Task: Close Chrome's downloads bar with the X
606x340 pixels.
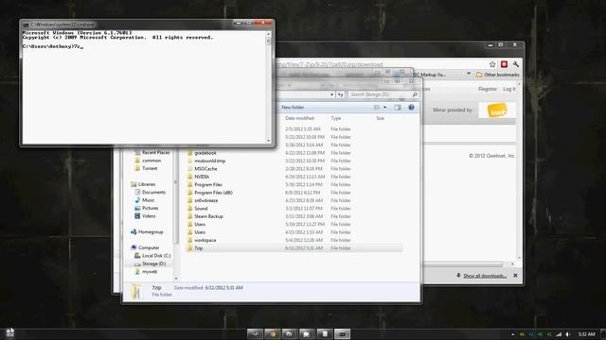Action: pyautogui.click(x=515, y=276)
